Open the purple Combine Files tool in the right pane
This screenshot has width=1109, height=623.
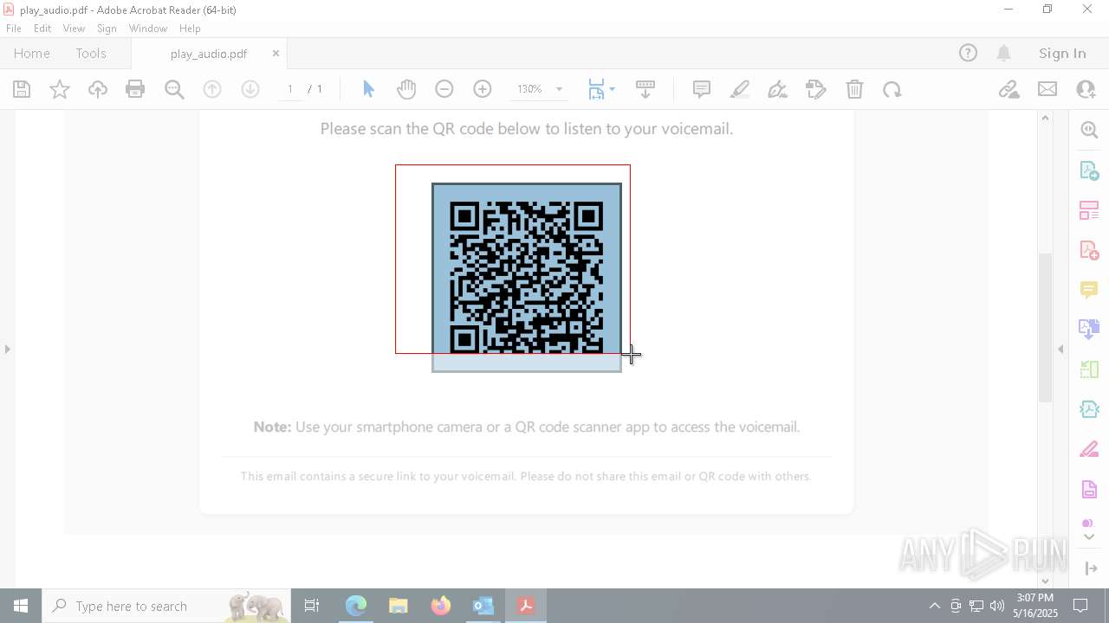pyautogui.click(x=1089, y=329)
